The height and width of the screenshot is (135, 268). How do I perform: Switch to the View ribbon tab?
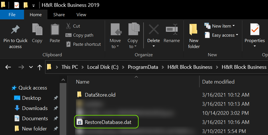pyautogui.click(x=81, y=15)
